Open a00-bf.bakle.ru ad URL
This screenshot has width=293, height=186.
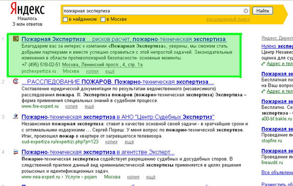coord(277,119)
